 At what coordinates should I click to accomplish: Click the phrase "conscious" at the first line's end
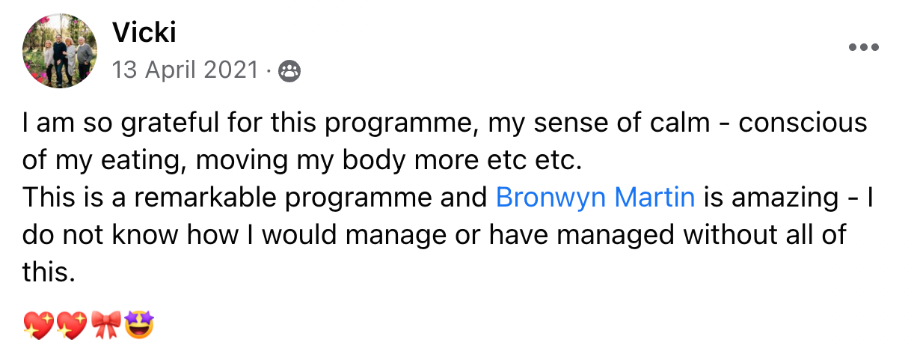[x=802, y=123]
